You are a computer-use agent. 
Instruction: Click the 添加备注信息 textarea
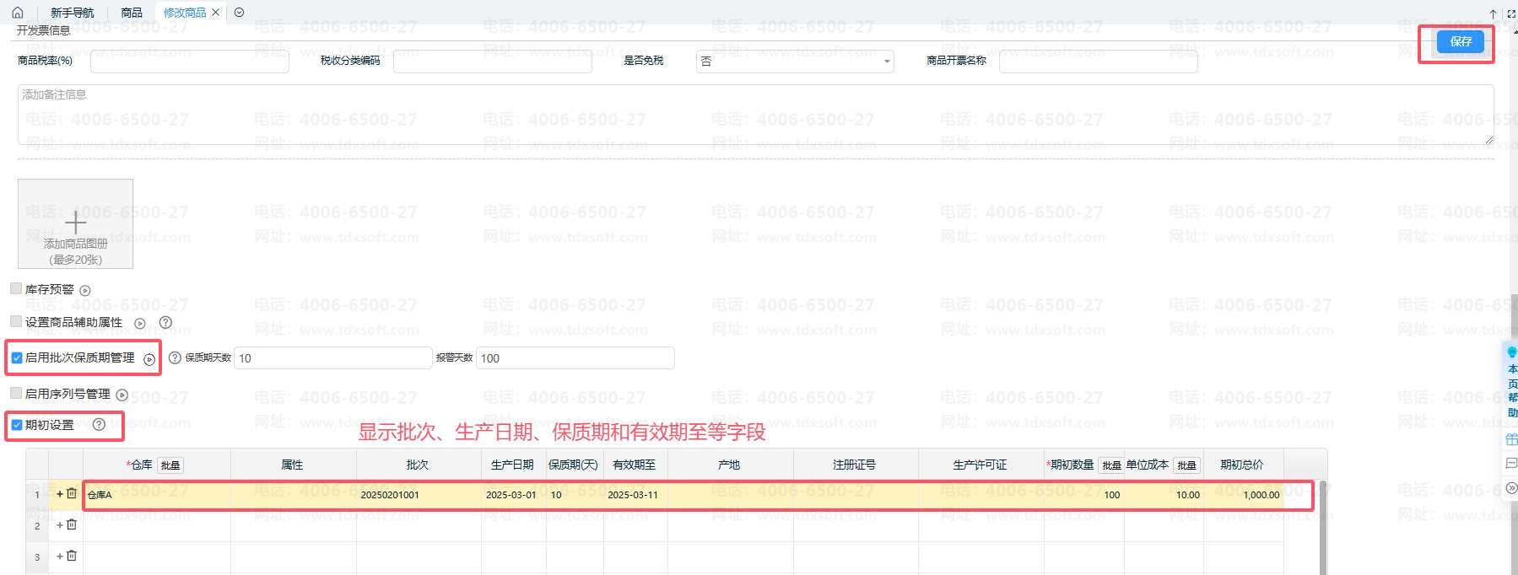point(755,115)
